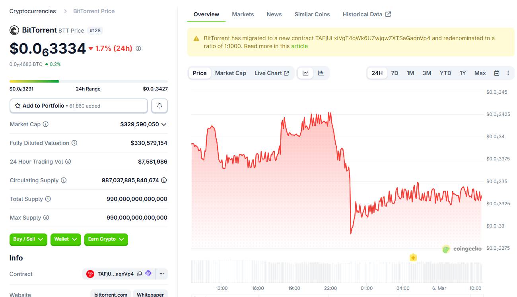Open the chart three-dot options icon
517x297 pixels.
click(x=508, y=73)
